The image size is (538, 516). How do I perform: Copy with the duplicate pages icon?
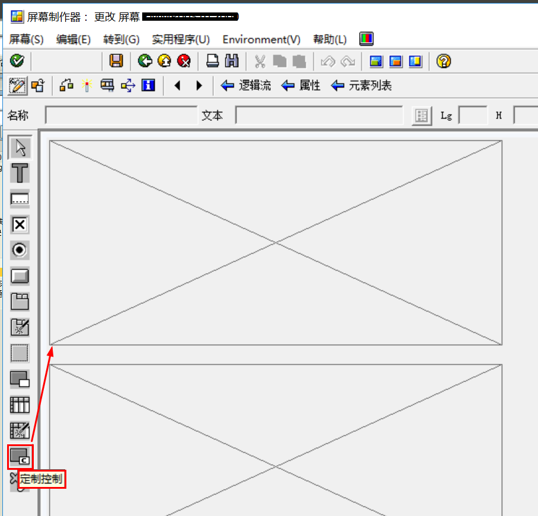tap(280, 62)
